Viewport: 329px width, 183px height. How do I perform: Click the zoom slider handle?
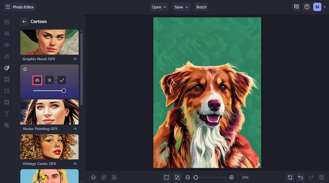click(x=196, y=177)
